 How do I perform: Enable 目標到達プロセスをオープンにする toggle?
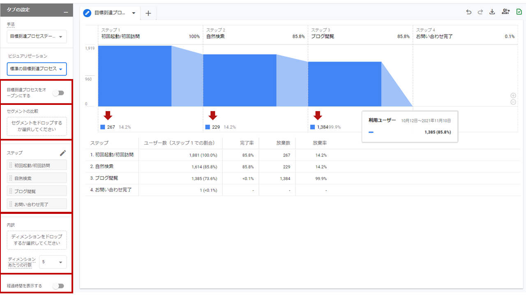click(58, 93)
